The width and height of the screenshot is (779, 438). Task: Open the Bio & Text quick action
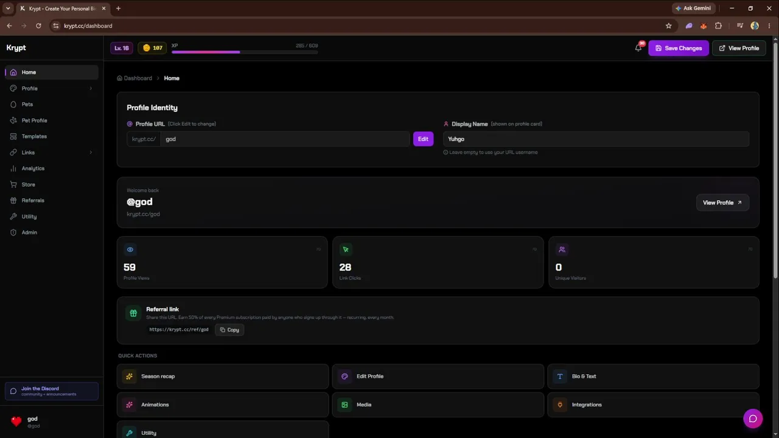[653, 377]
